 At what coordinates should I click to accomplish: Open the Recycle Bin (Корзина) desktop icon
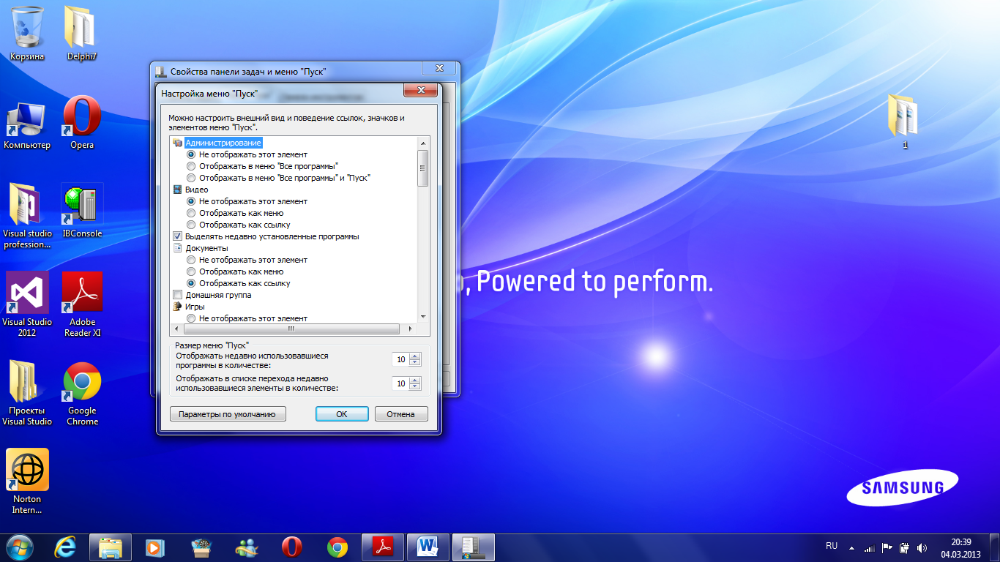pyautogui.click(x=27, y=34)
